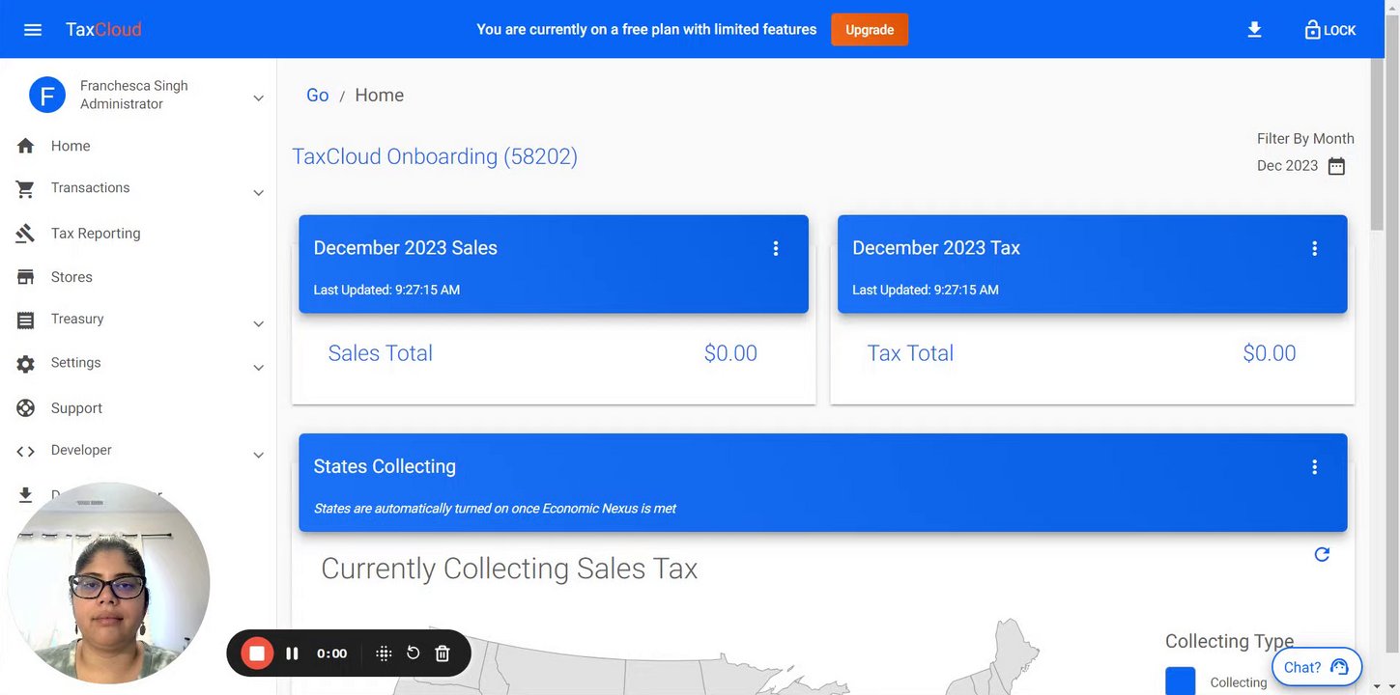Click the user avatar F circle
Image resolution: width=1400 pixels, height=695 pixels.
(x=47, y=95)
